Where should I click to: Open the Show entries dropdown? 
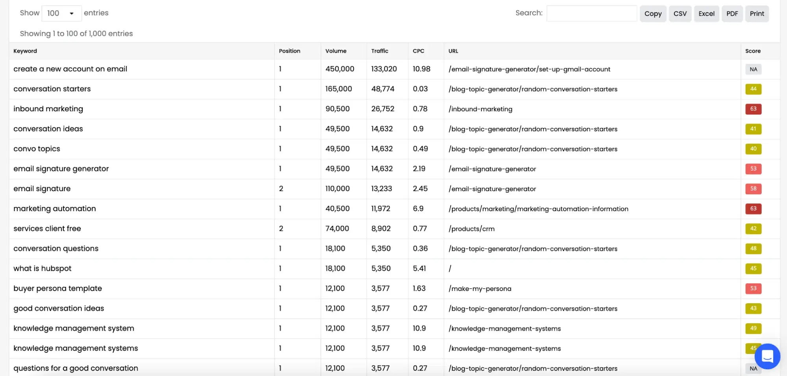61,13
